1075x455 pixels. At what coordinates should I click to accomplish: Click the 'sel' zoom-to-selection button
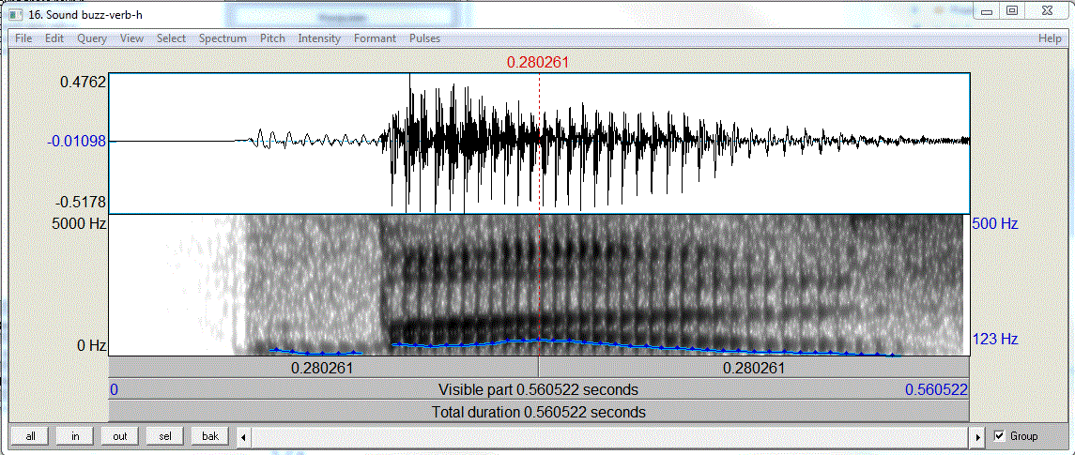(165, 436)
